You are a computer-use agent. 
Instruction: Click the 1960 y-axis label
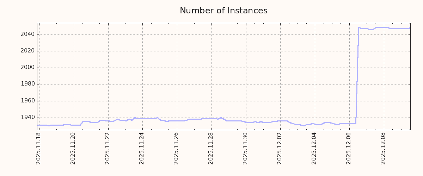(27, 101)
